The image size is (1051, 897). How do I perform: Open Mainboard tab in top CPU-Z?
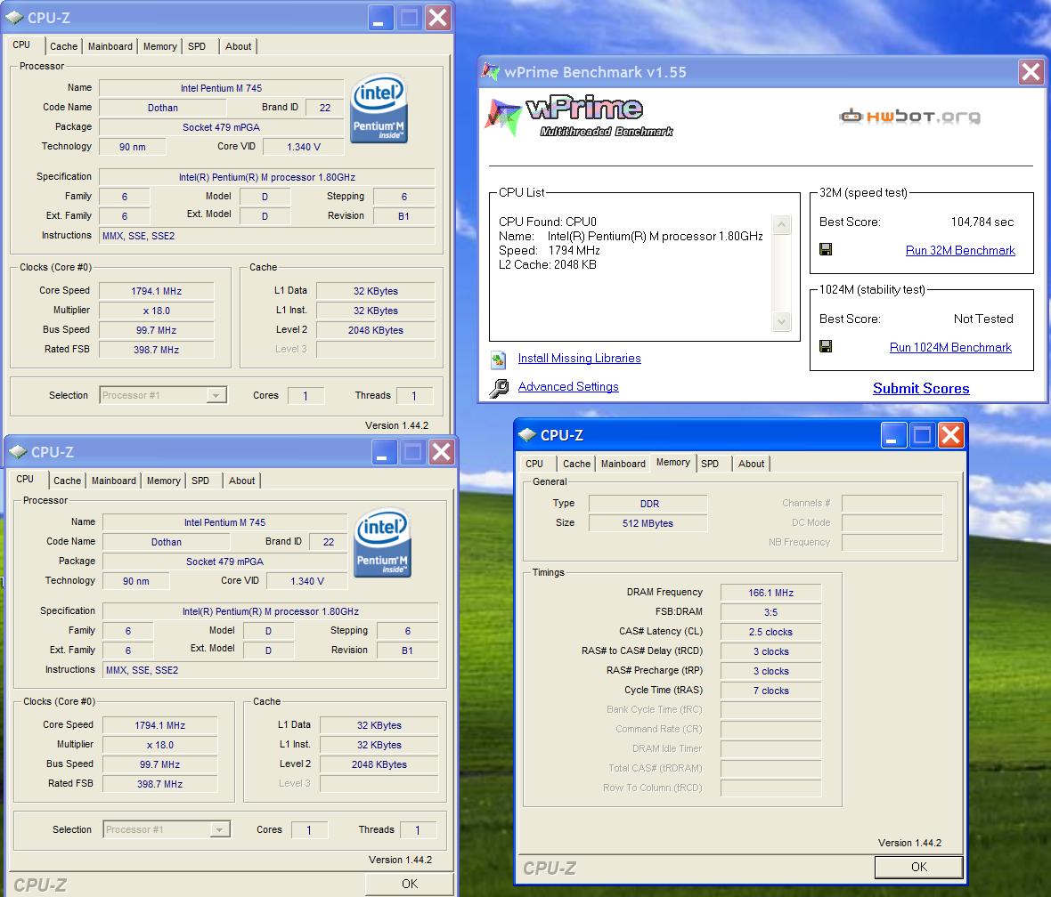click(110, 46)
